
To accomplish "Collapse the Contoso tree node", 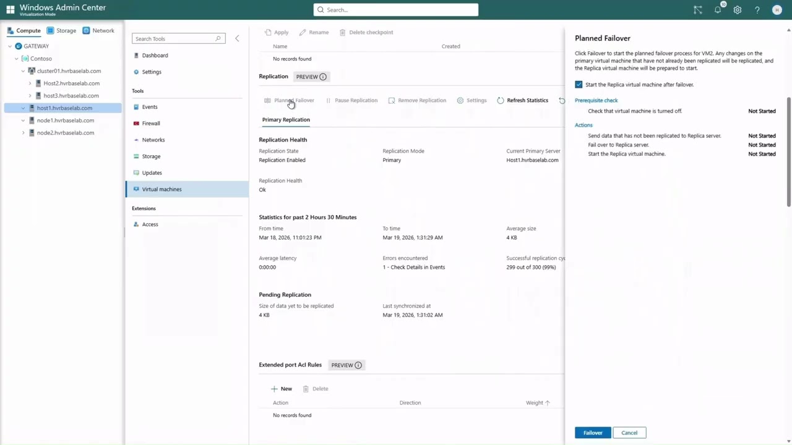I will pyautogui.click(x=17, y=59).
